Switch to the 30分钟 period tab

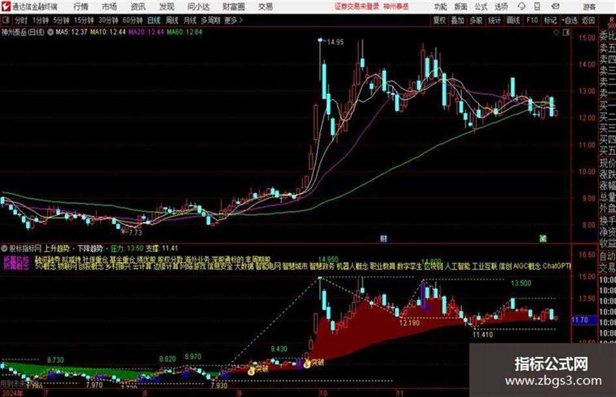[108, 20]
